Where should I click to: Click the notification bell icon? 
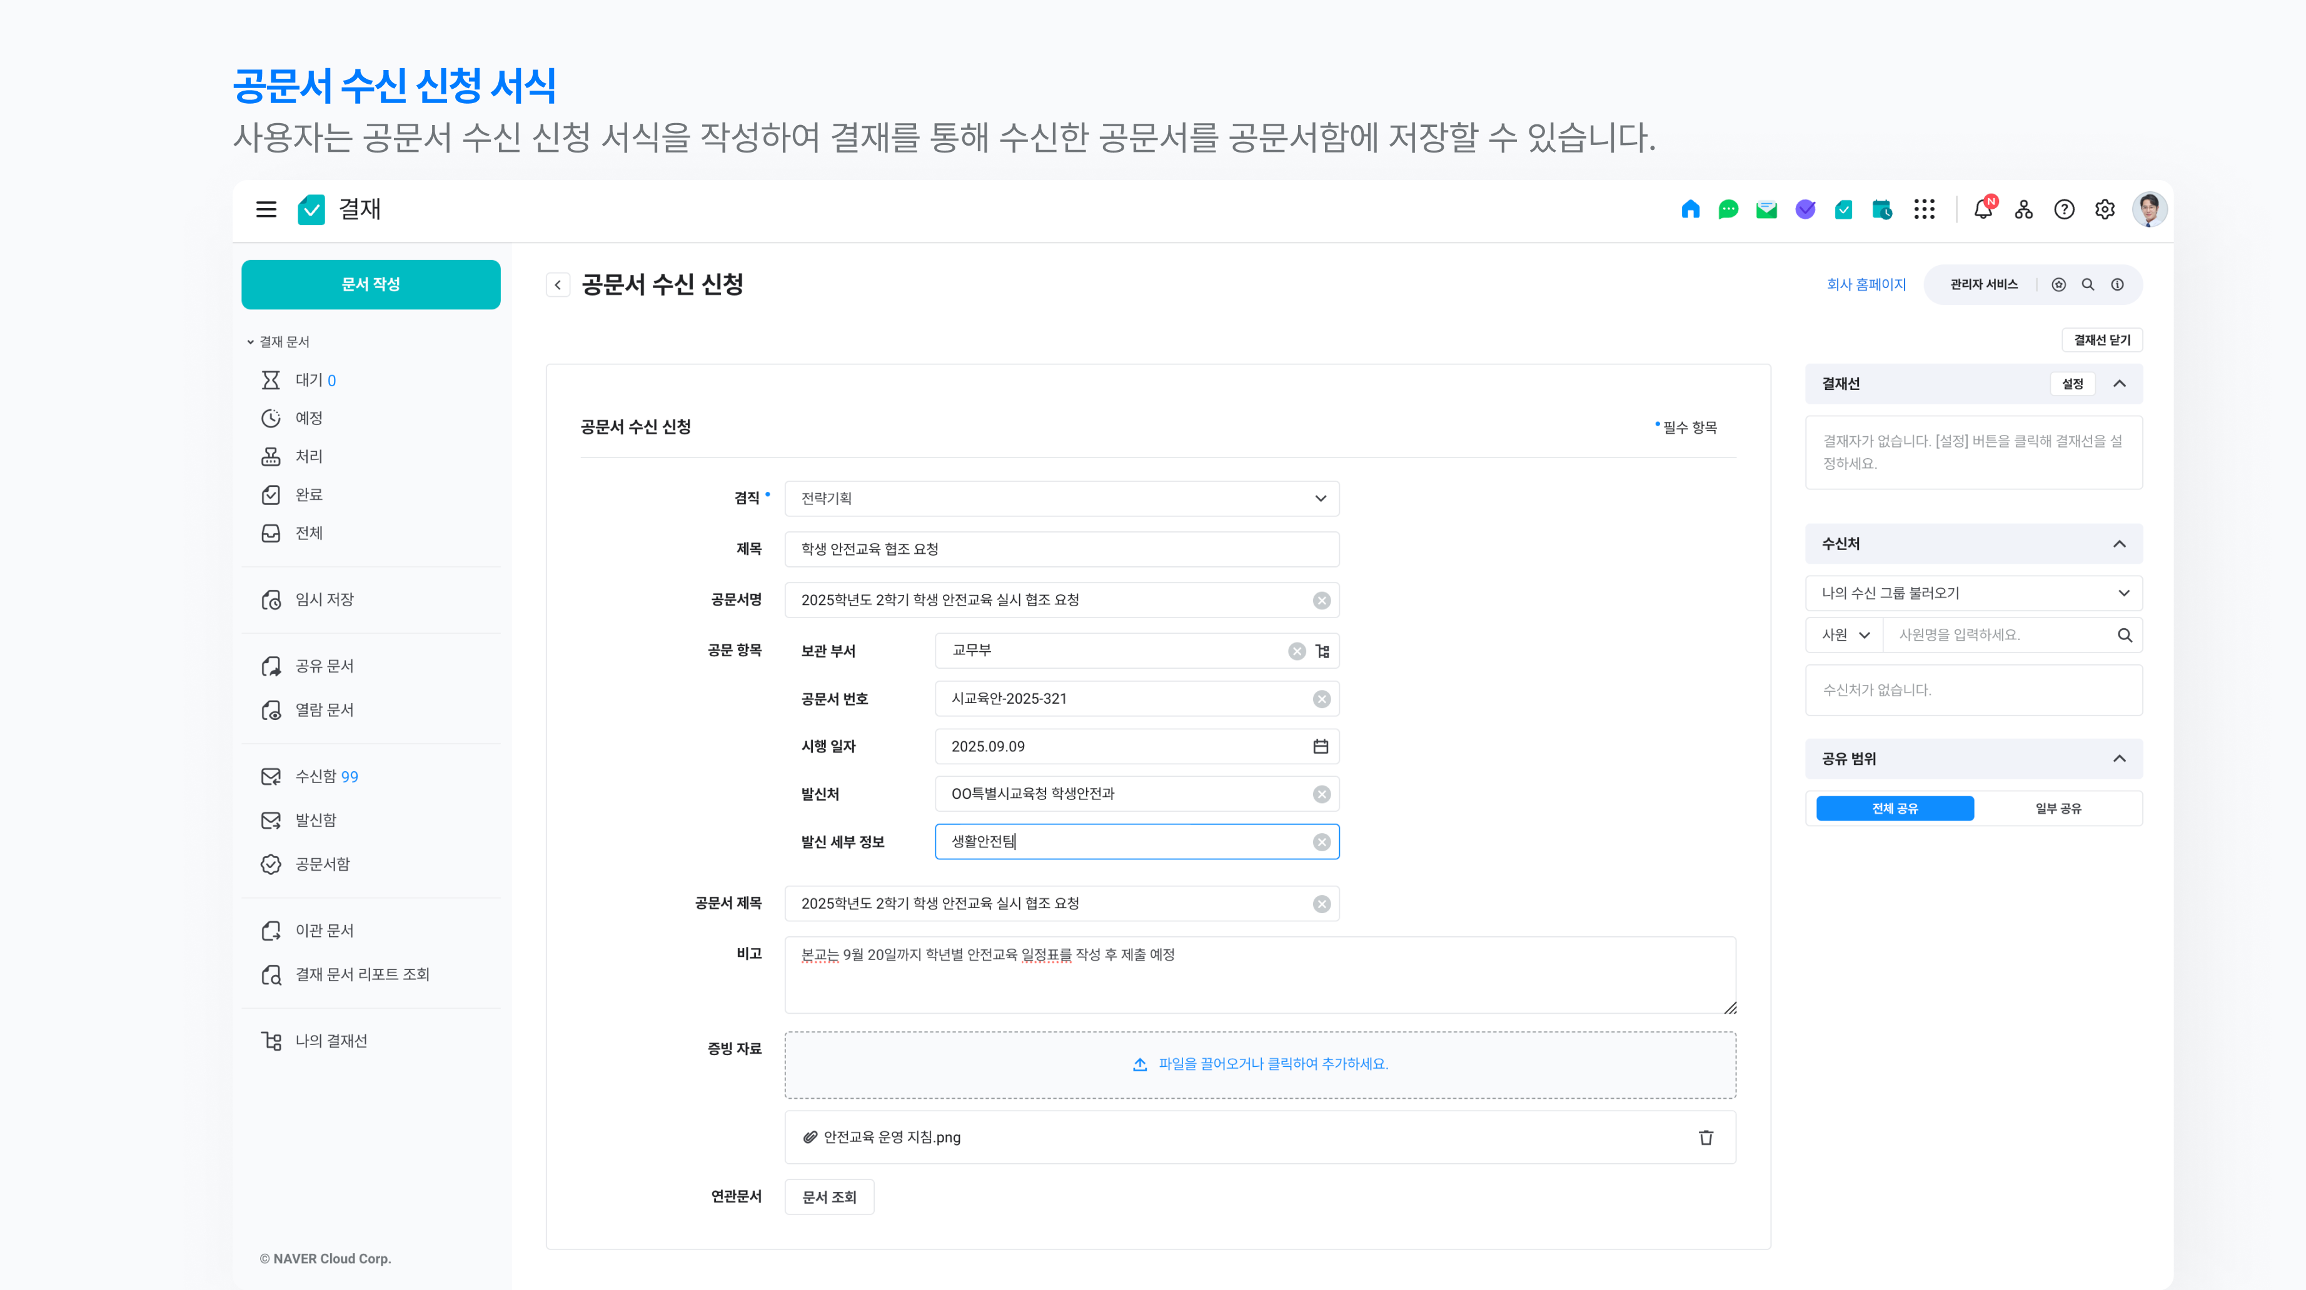[1983, 209]
